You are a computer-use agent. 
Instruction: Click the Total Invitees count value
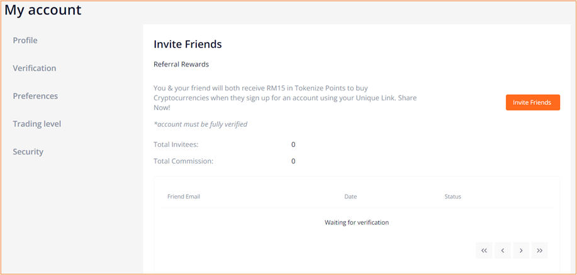pyautogui.click(x=293, y=144)
